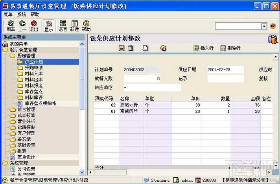Click the 插入行 (Insert row) button
280x184 pixels.
[x=204, y=48]
